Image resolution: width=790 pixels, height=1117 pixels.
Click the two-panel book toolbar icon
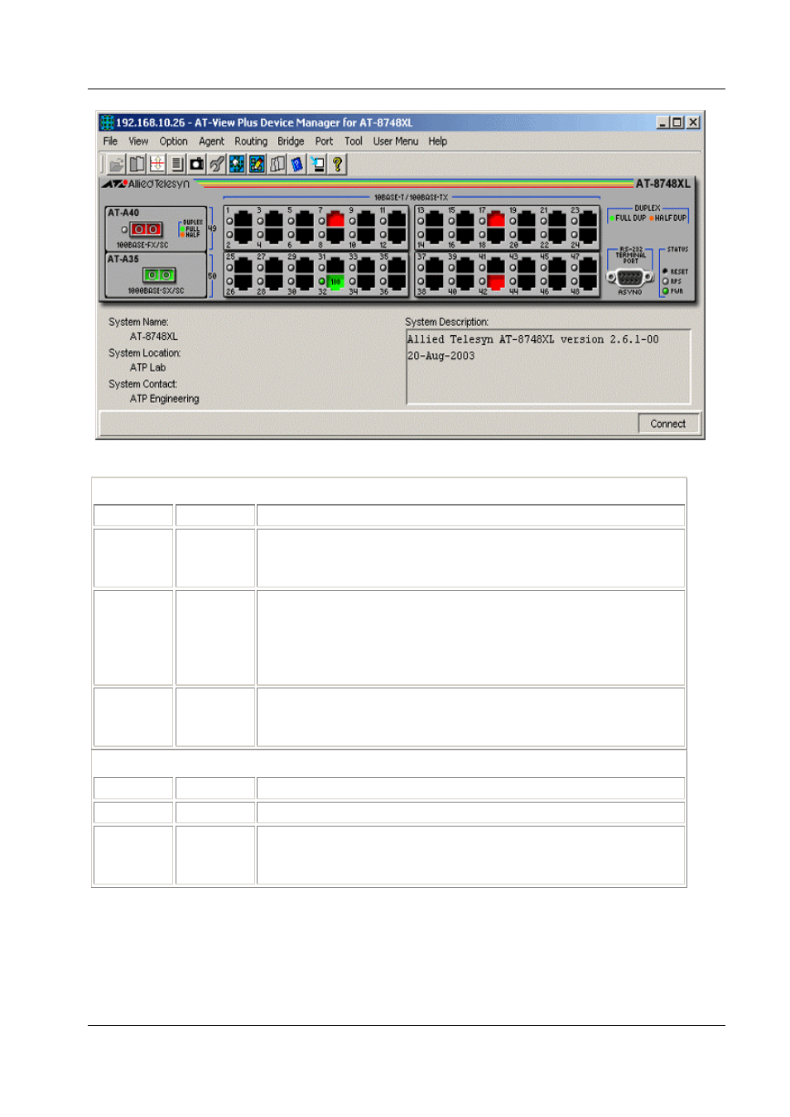tap(137, 164)
